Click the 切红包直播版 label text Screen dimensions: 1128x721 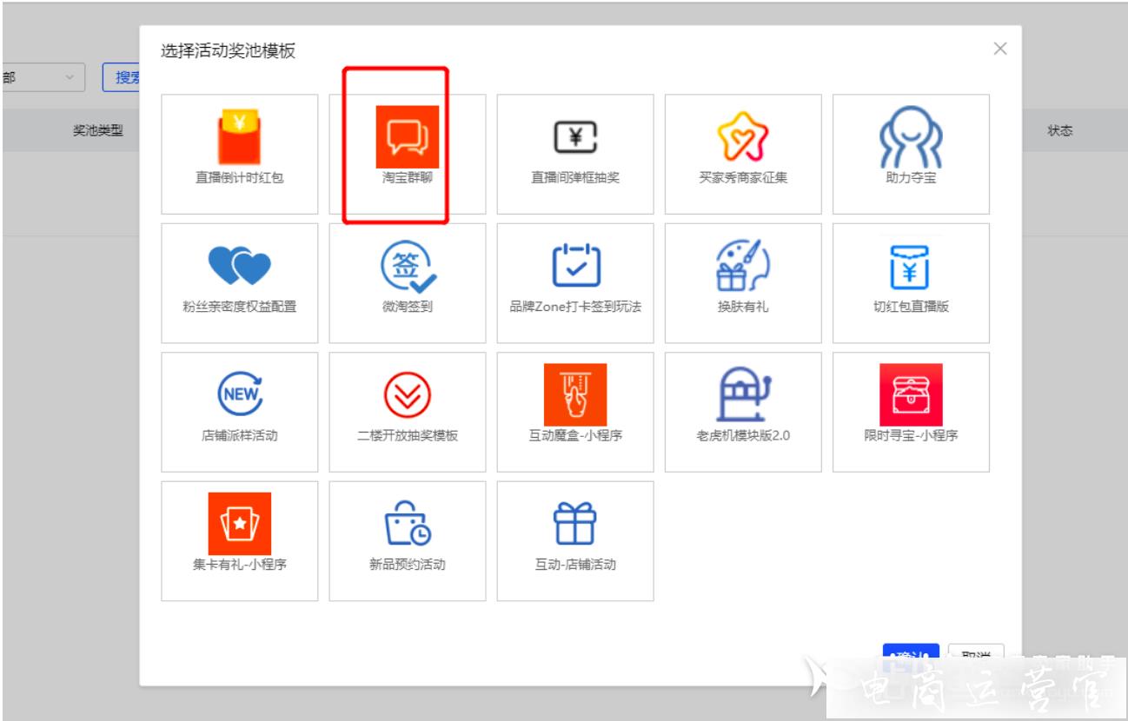coord(911,308)
